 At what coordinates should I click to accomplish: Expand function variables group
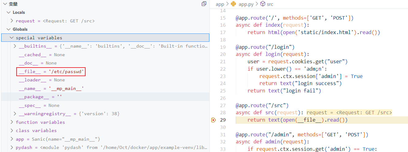[x=12, y=122]
